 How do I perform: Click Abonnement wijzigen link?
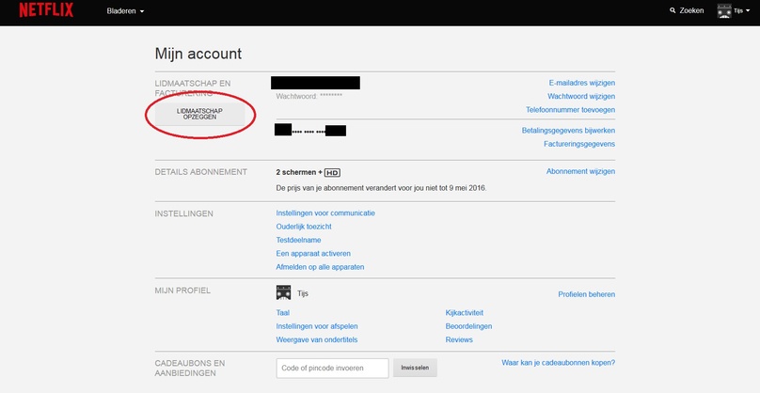coord(580,171)
